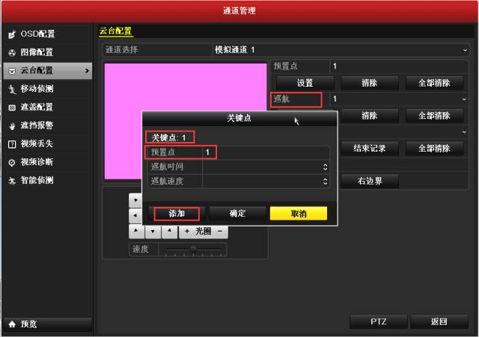
Task: Open OSD配置 in the sidebar
Action: coord(37,34)
